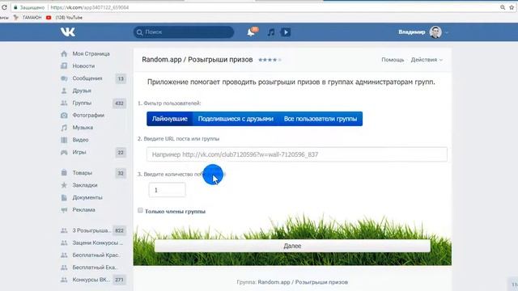Viewport: 518px width, 291px height.
Task: Click the winners count input field
Action: coord(168,190)
